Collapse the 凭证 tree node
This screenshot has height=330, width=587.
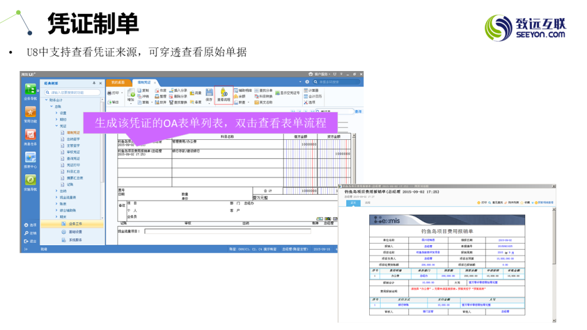57,125
